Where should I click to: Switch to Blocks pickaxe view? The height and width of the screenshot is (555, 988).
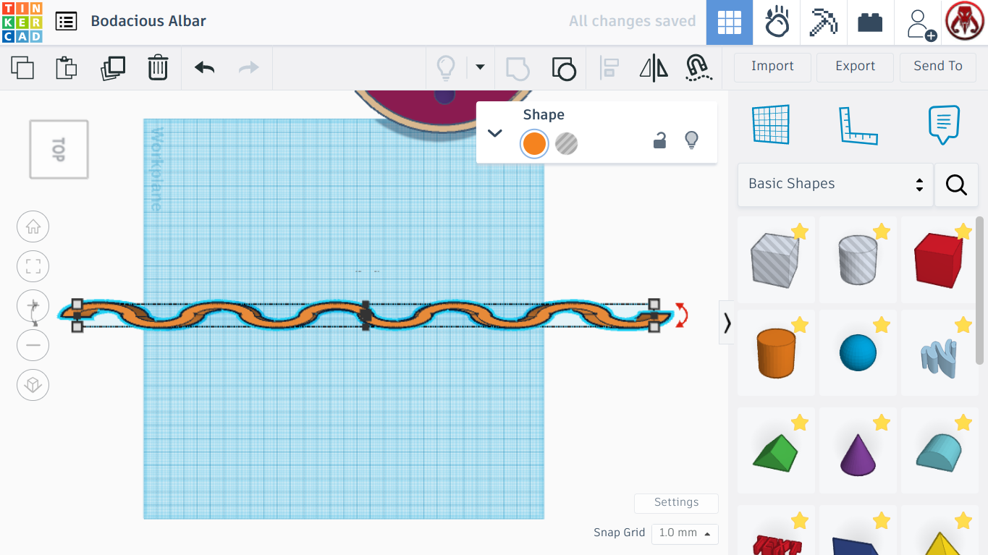823,22
